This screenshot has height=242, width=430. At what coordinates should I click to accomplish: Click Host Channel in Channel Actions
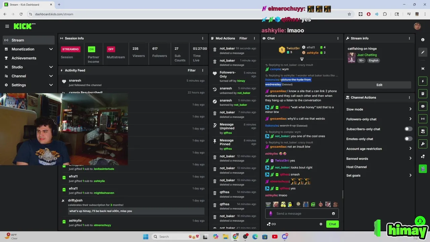click(356, 167)
